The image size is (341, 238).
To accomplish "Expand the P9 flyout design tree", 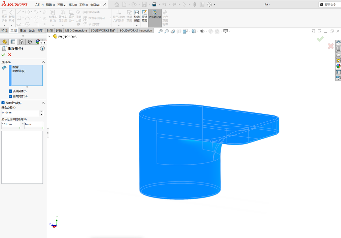I will click(x=49, y=37).
